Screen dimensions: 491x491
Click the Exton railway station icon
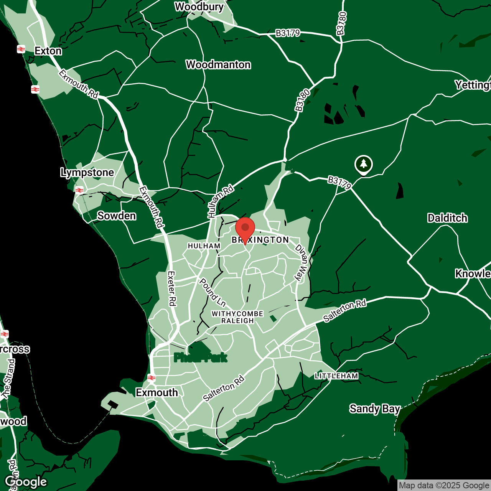21,49
